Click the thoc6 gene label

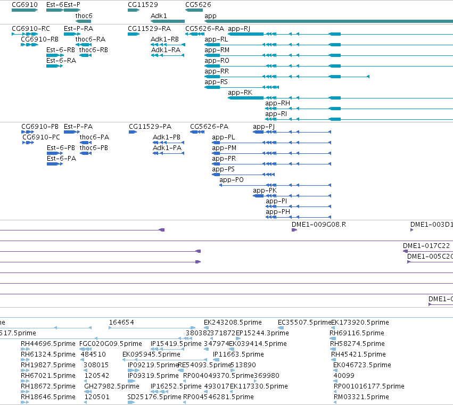[84, 16]
